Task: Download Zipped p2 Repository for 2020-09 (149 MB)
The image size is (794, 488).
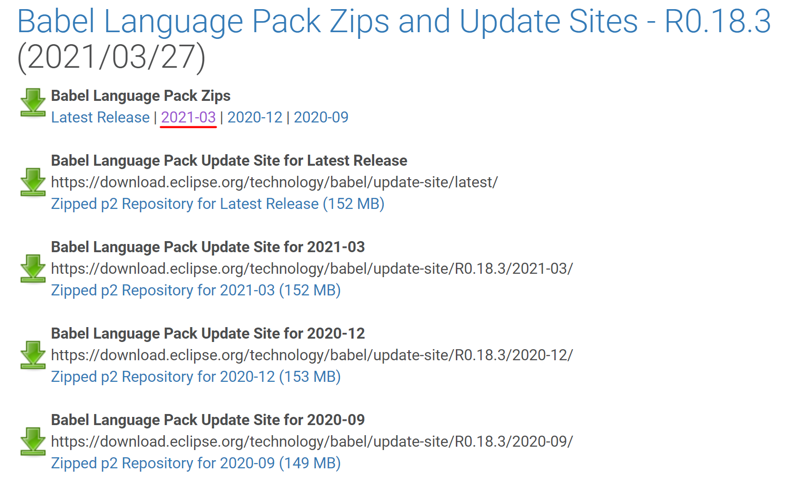Action: tap(196, 463)
